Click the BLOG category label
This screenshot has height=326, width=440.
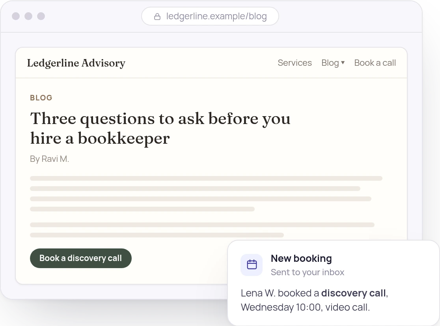pyautogui.click(x=41, y=98)
